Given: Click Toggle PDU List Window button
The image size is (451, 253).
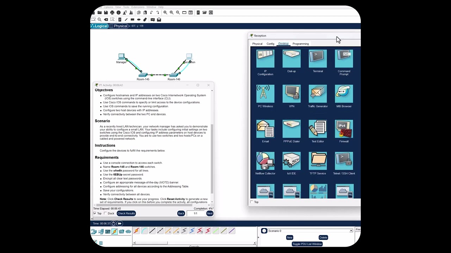Looking at the screenshot, I should click(307, 244).
